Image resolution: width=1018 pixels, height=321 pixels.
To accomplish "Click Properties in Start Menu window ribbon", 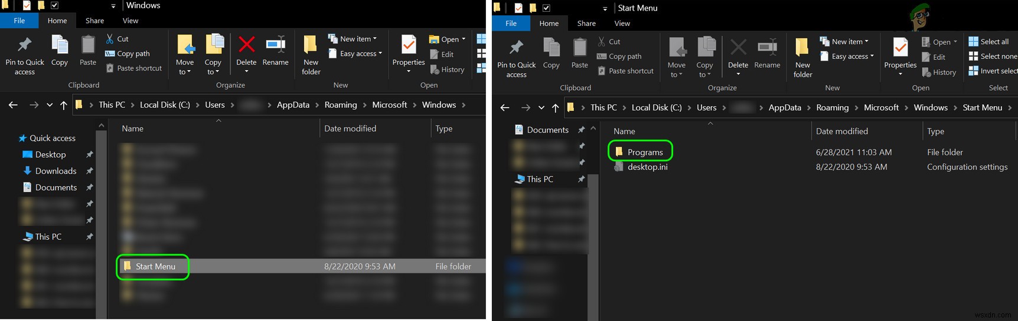I will coord(900,57).
